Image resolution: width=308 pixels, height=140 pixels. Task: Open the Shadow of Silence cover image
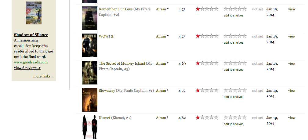(x=34, y=13)
